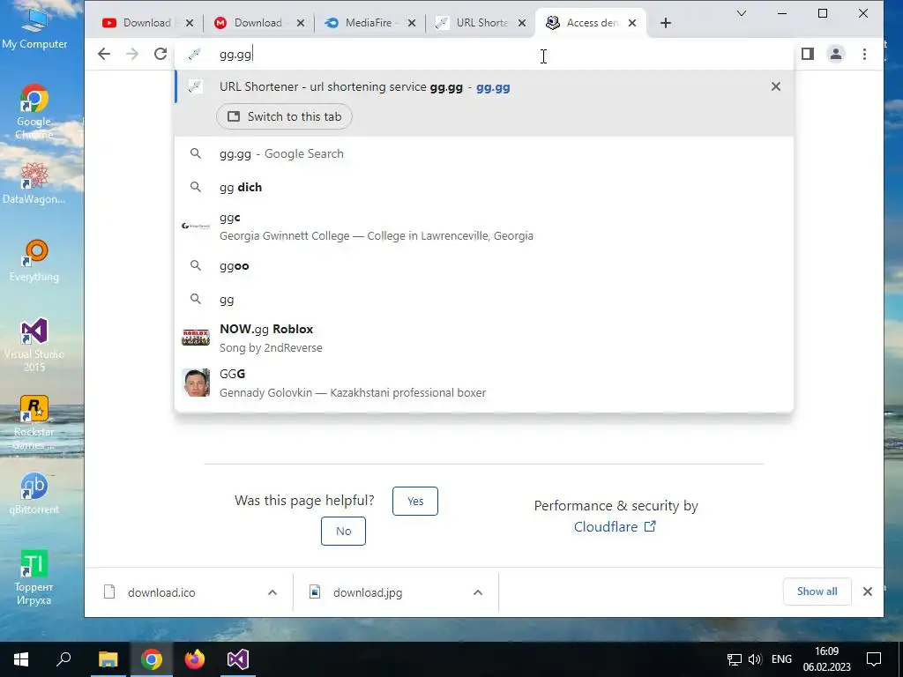Choose the plain gg suggestion
The width and height of the screenshot is (903, 677).
(484, 300)
